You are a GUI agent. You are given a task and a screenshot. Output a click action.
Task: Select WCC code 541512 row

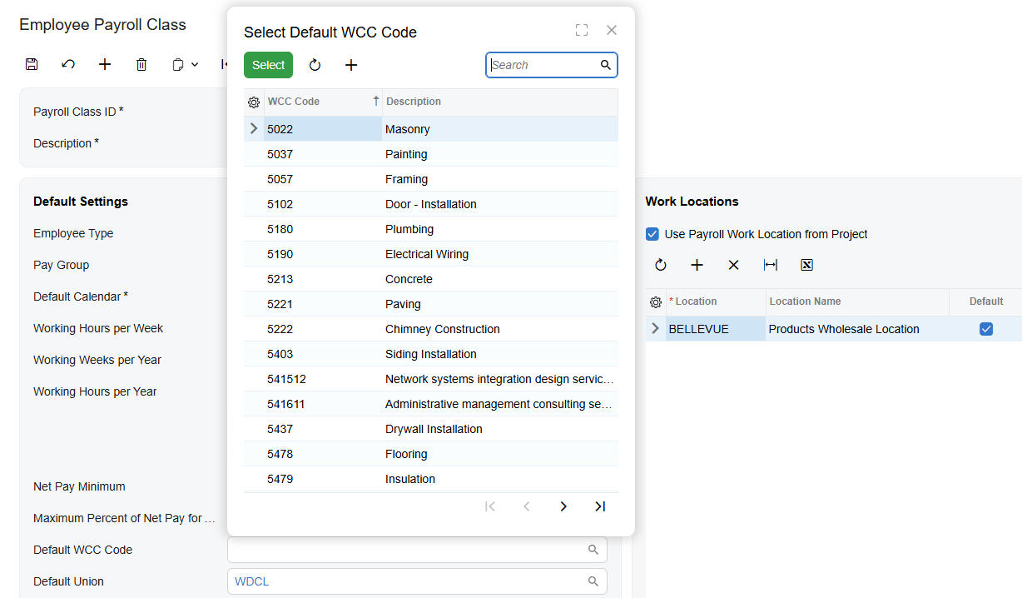click(x=431, y=379)
